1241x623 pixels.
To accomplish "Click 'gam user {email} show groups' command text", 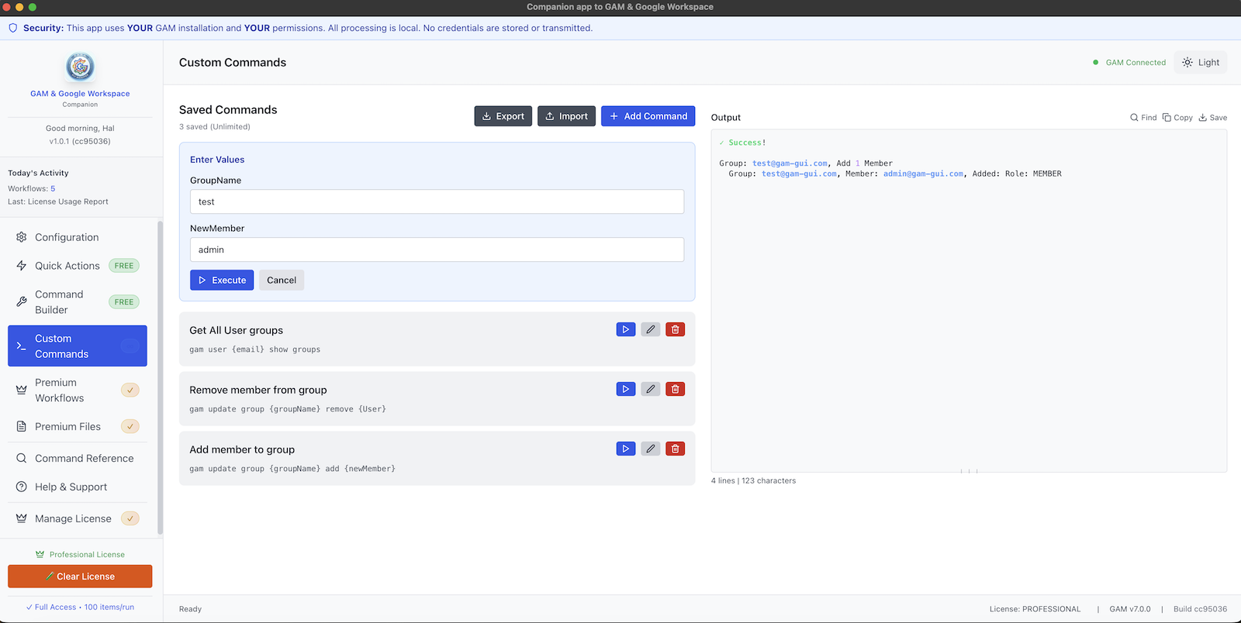I will [254, 349].
